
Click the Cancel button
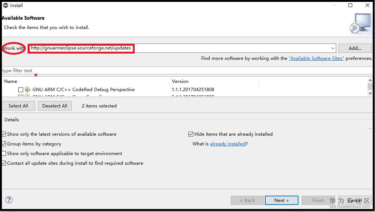tap(355, 200)
